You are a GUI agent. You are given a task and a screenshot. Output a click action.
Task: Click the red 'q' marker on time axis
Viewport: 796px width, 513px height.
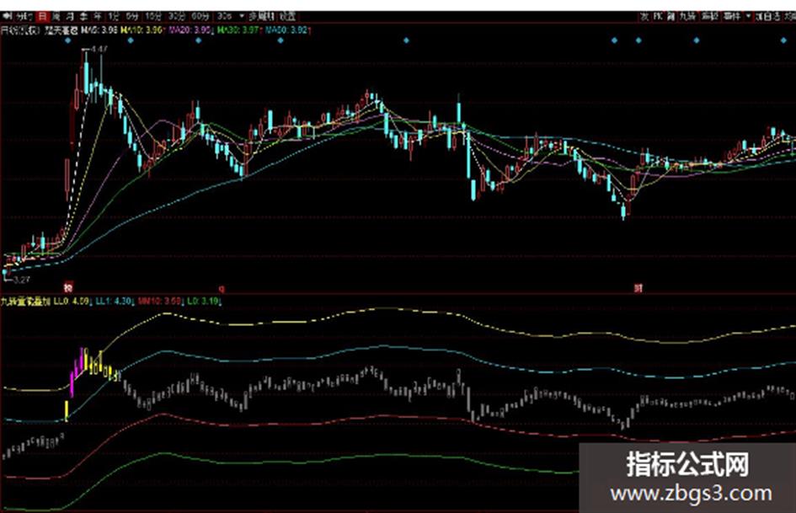tap(222, 288)
